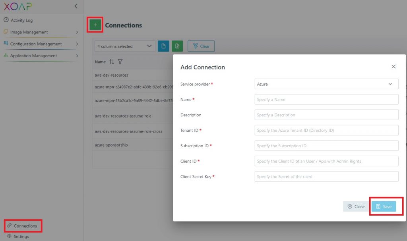The height and width of the screenshot is (241, 407).
Task: Select aws-dev-resources-assume-role-cross row
Action: tap(133, 131)
